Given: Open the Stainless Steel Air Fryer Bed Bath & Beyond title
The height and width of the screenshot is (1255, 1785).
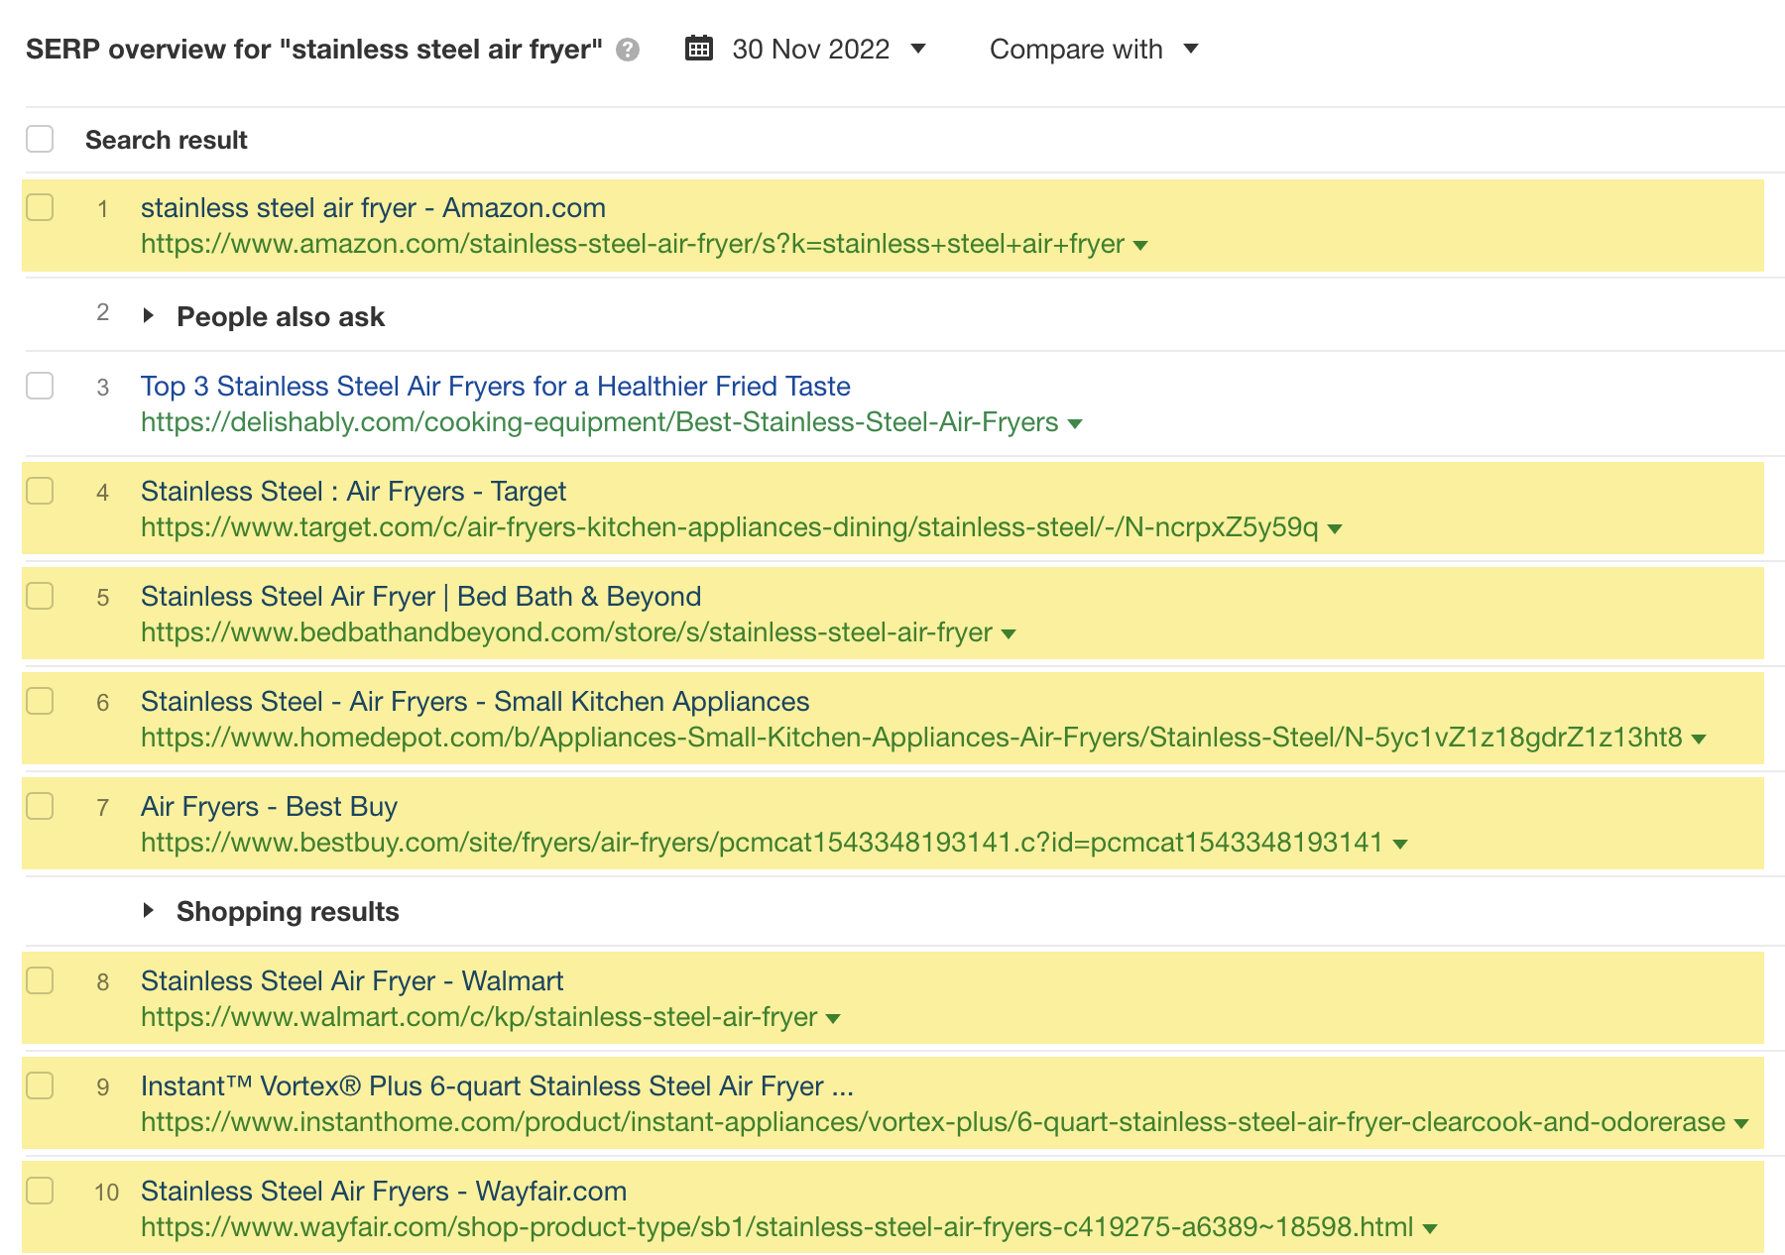Looking at the screenshot, I should 420,597.
